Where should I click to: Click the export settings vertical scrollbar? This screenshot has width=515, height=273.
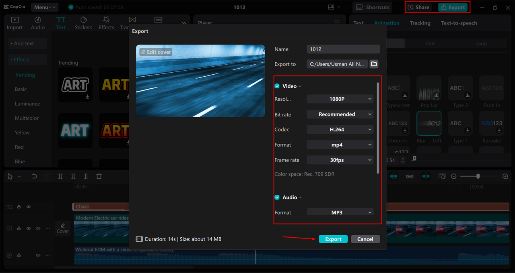378,128
